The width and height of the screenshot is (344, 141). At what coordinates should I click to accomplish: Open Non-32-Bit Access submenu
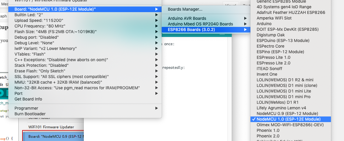coord(85,88)
